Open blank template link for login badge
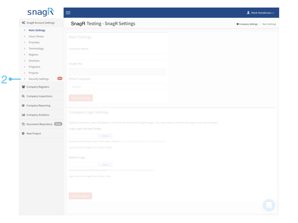 151,141
